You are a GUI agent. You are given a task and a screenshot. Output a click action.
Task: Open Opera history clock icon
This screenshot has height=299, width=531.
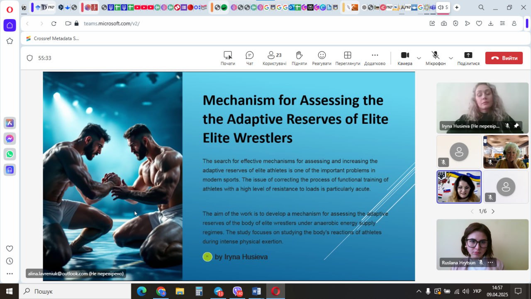click(10, 261)
